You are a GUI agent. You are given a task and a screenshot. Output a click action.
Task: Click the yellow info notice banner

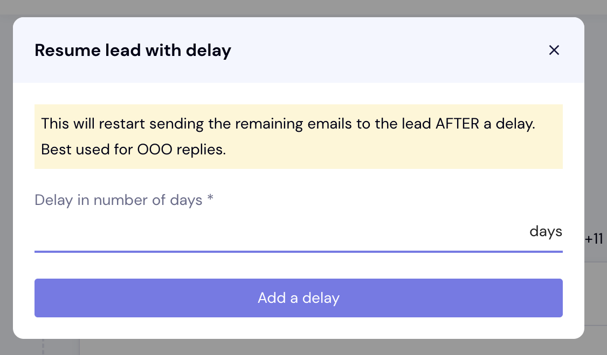(298, 137)
